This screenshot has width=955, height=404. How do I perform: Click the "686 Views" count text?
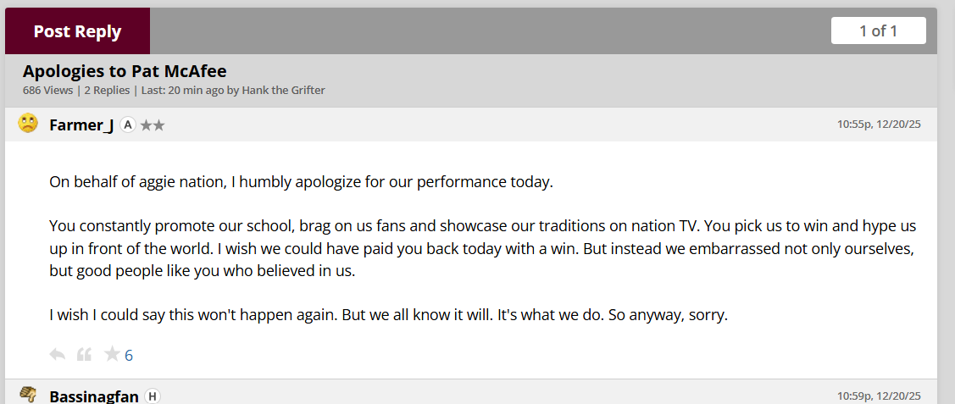tap(48, 91)
